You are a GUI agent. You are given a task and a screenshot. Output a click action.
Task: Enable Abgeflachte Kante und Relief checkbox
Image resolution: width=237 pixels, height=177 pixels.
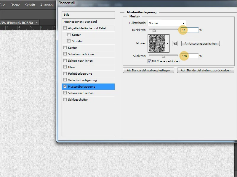click(65, 28)
